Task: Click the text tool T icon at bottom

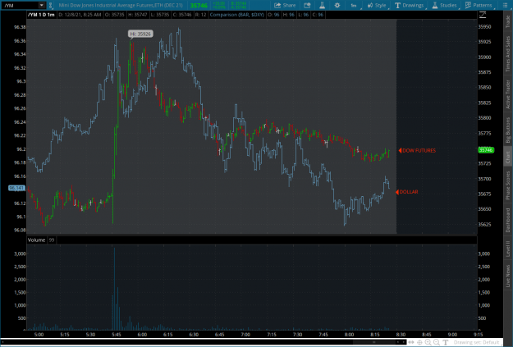Action: [x=445, y=342]
